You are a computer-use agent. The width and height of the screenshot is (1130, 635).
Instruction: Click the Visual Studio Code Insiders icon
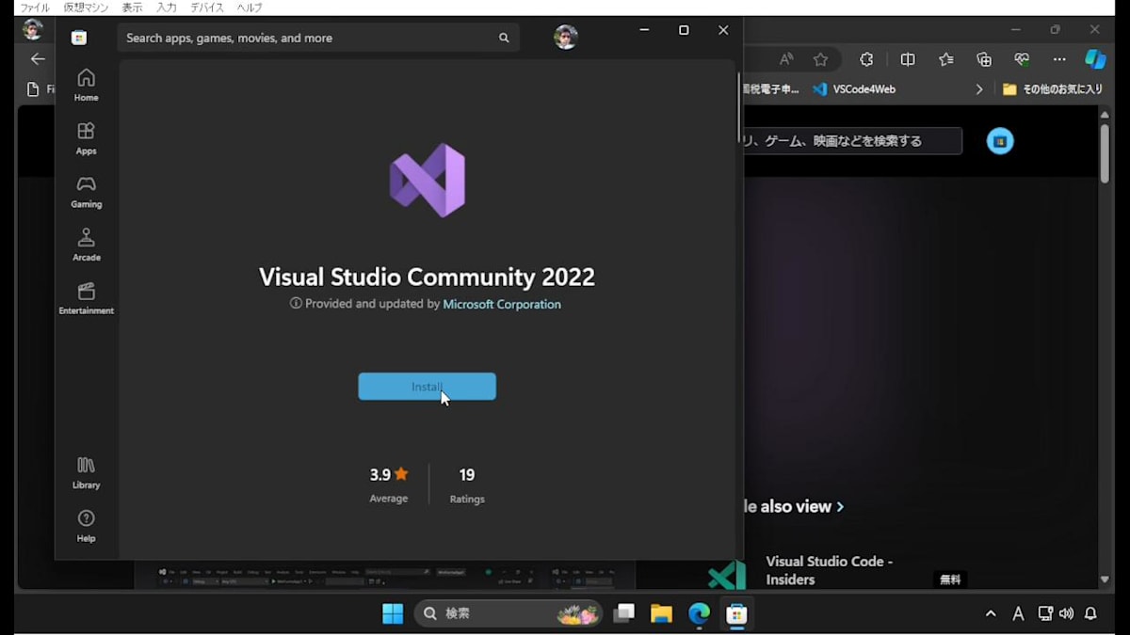pos(727,575)
